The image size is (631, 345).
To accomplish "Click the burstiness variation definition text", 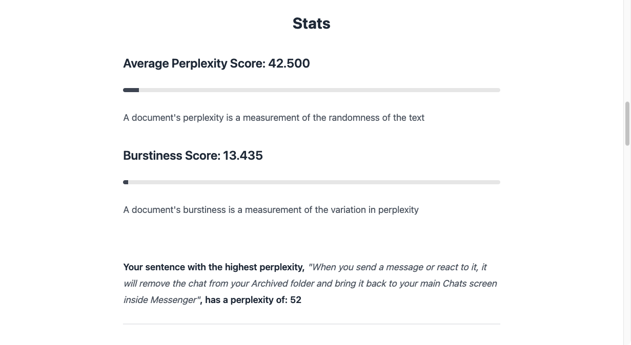I will tap(271, 210).
